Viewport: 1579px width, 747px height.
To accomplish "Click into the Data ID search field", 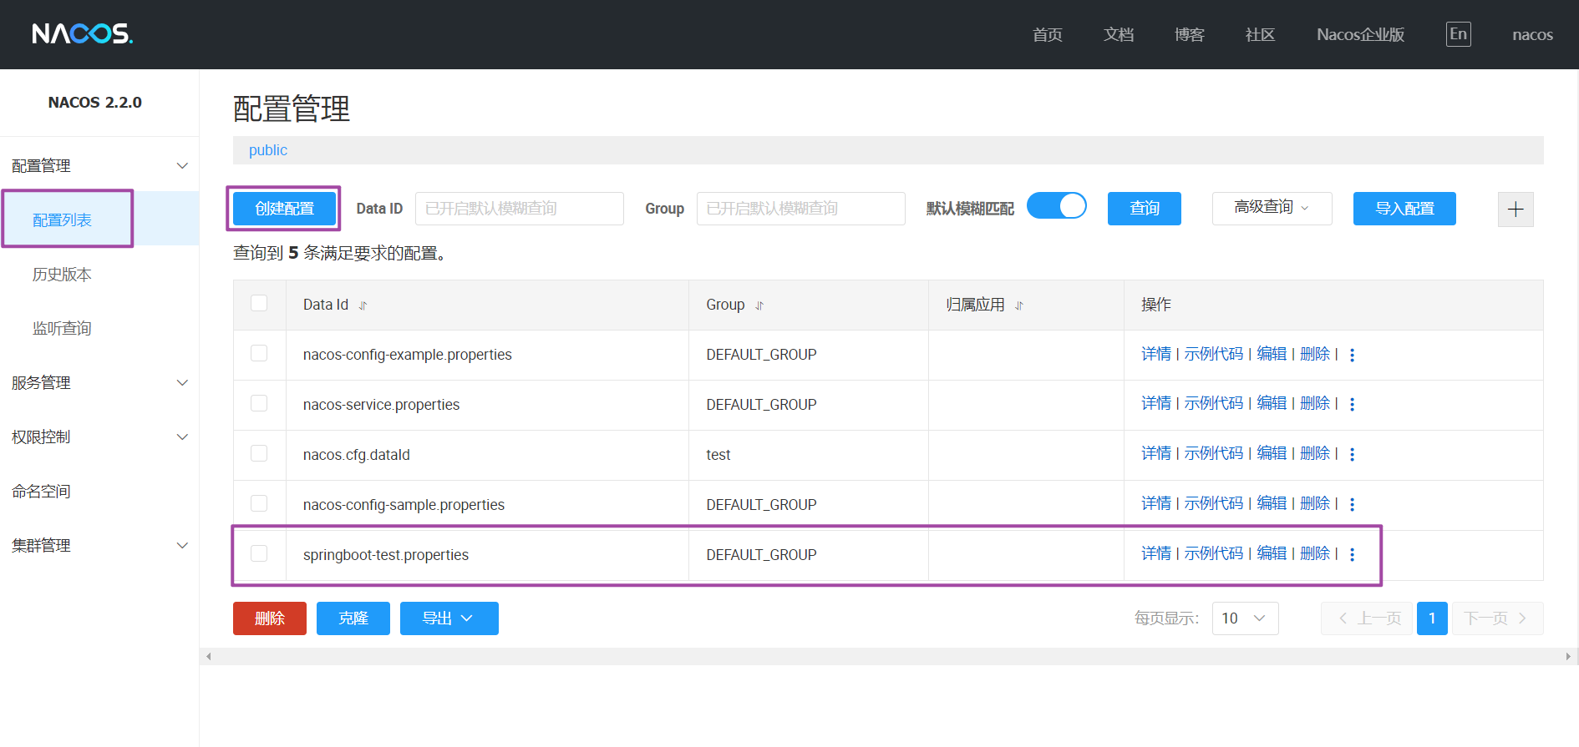I will pos(519,209).
